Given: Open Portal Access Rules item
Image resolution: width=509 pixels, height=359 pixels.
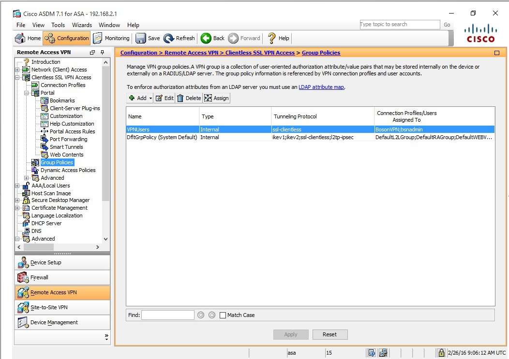Looking at the screenshot, I should 73,131.
